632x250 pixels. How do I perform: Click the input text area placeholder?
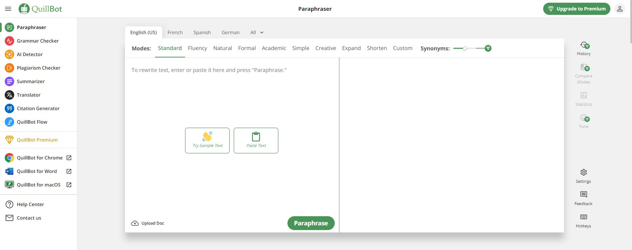[209, 70]
